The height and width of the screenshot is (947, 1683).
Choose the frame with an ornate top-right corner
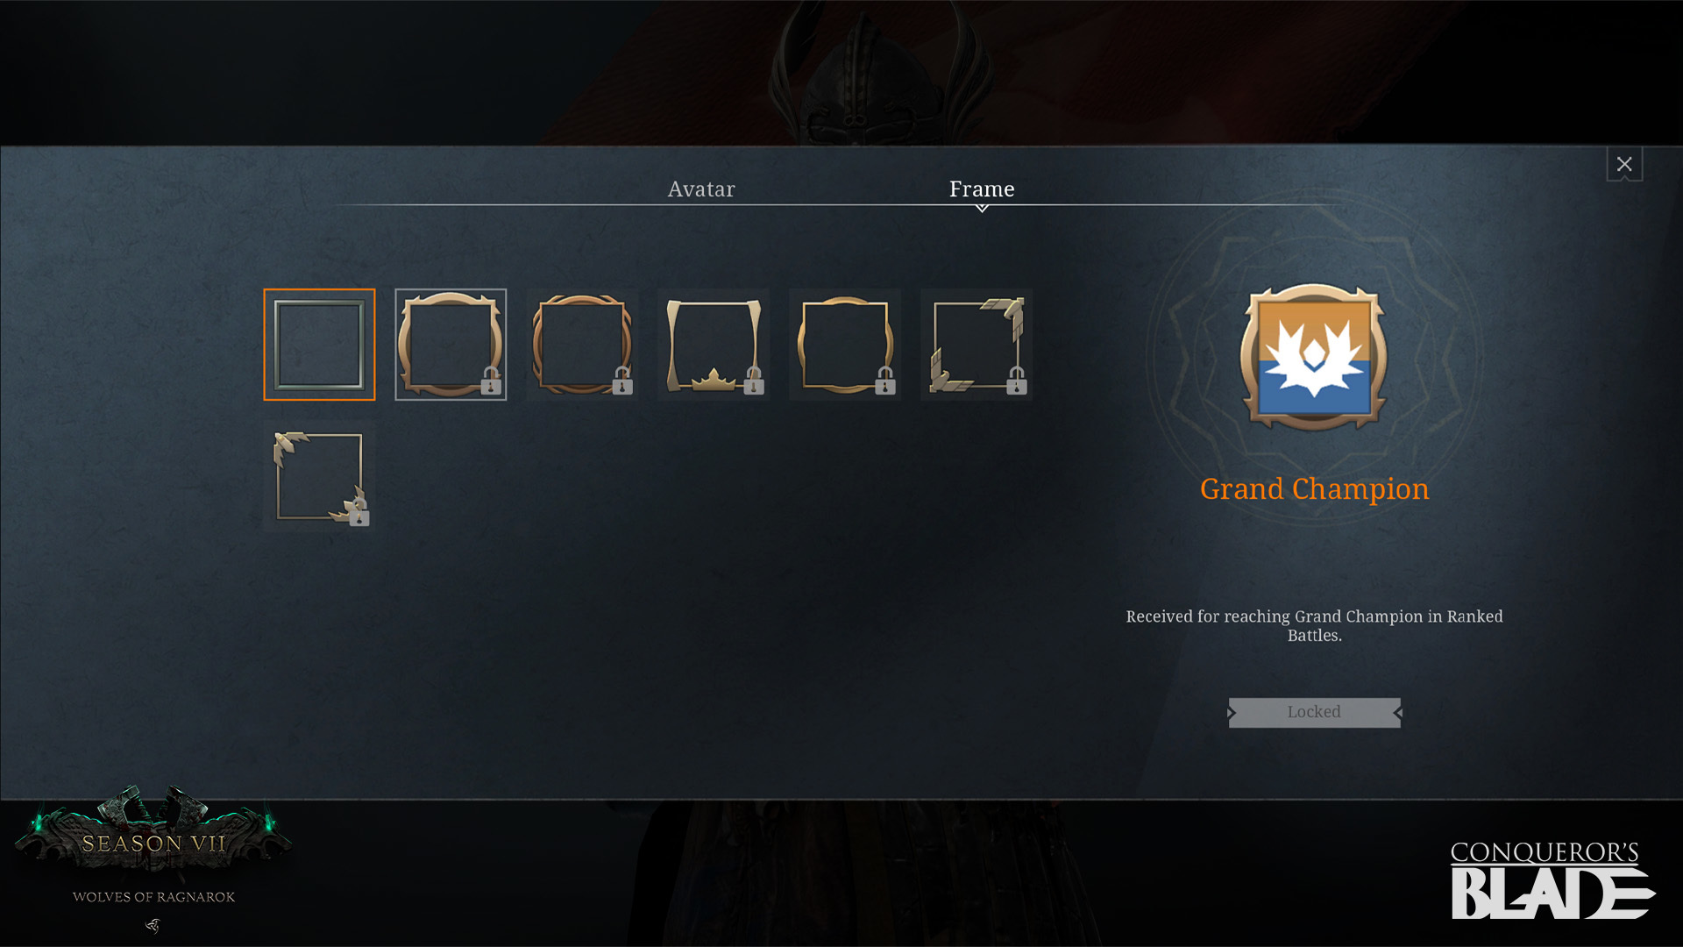(x=976, y=345)
